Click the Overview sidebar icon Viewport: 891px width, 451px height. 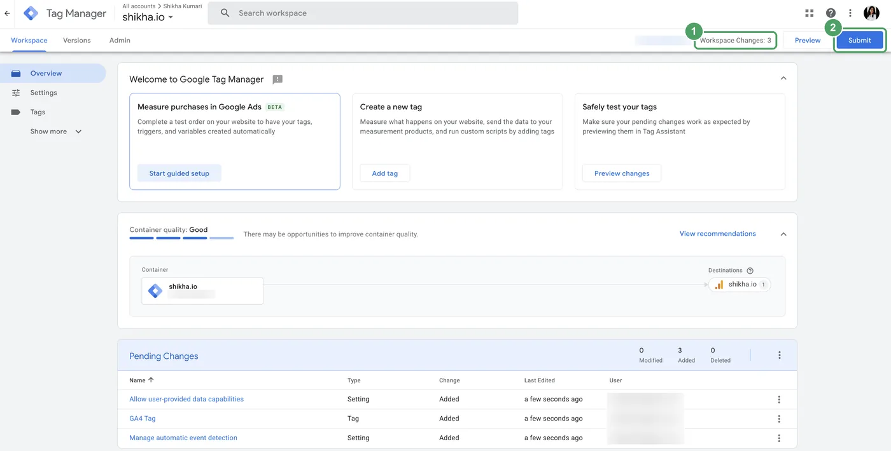point(16,74)
